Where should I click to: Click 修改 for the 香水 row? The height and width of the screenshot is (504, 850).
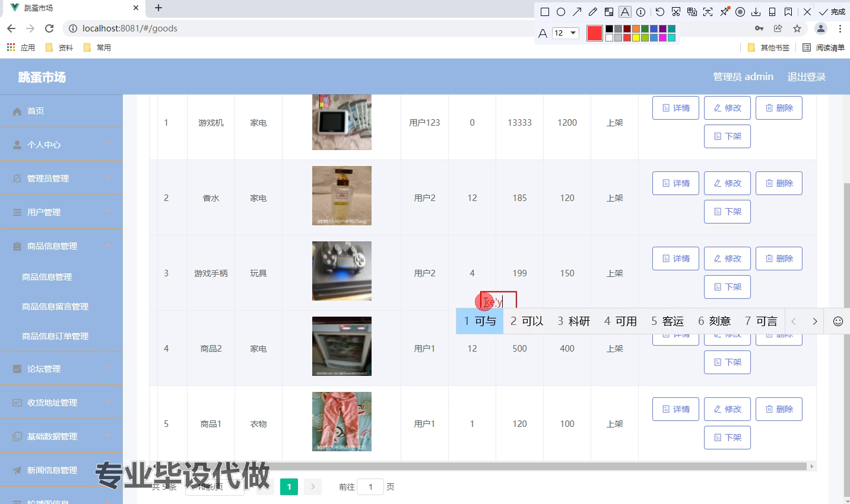coord(727,183)
